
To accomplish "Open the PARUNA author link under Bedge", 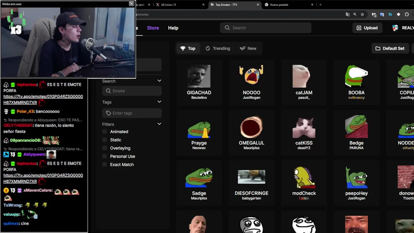I will click(356, 148).
